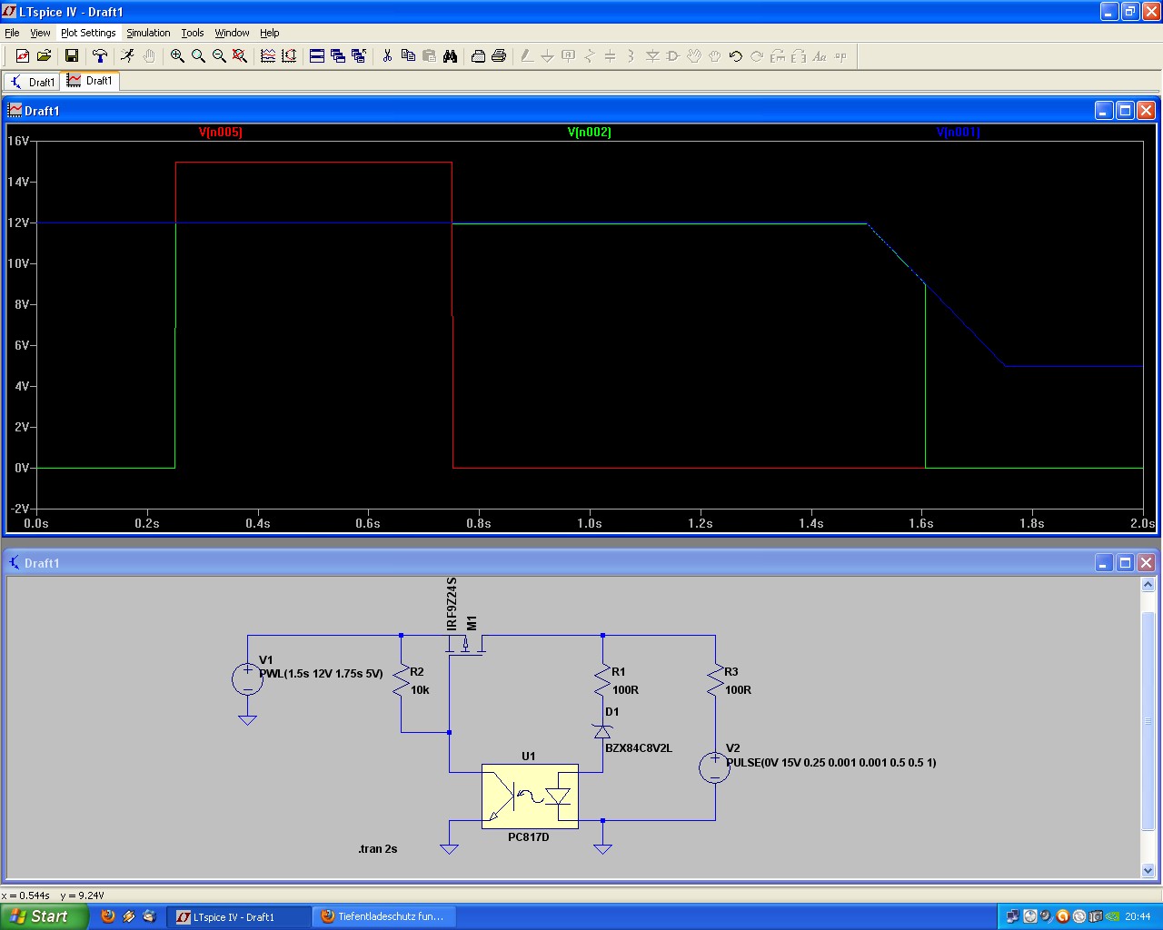The width and height of the screenshot is (1163, 930).
Task: Click the schematic scrollbar up arrow
Action: point(1148,585)
